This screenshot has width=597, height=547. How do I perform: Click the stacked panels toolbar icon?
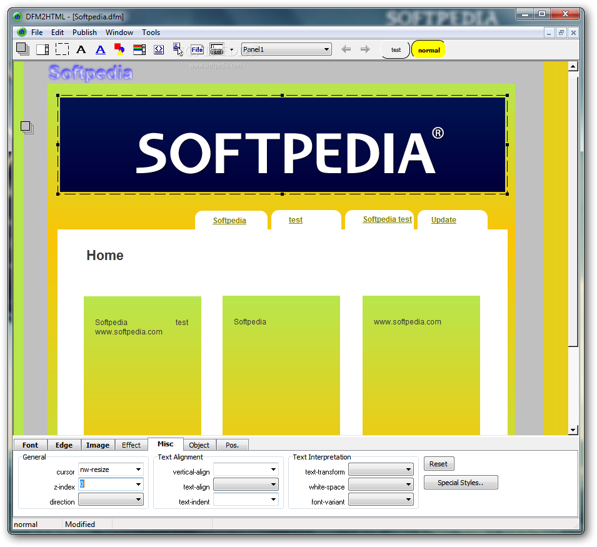23,49
